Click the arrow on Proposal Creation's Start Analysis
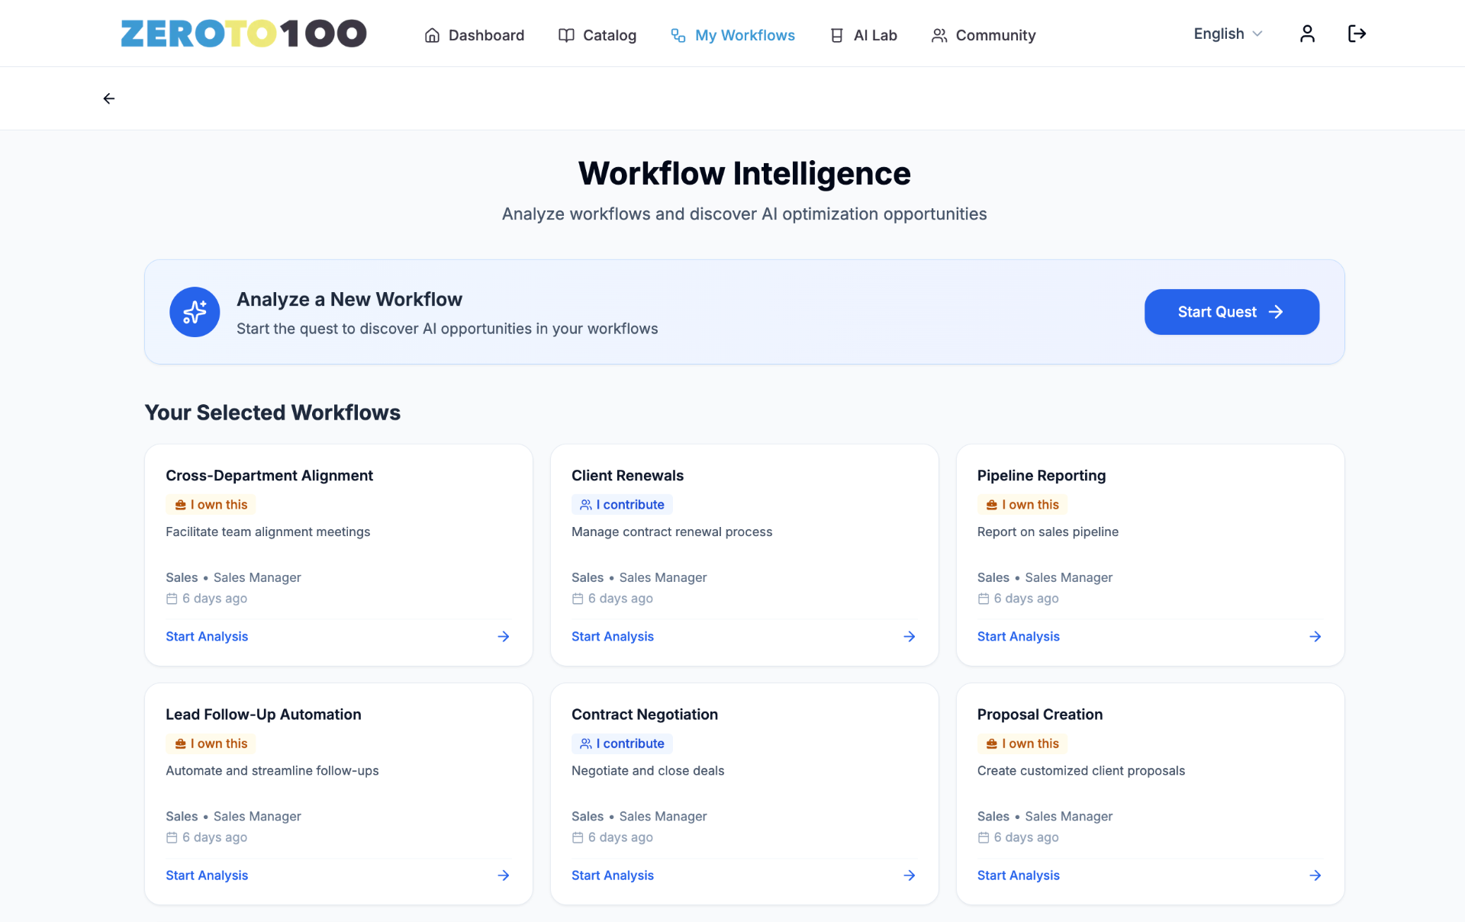The image size is (1465, 922). point(1315,875)
